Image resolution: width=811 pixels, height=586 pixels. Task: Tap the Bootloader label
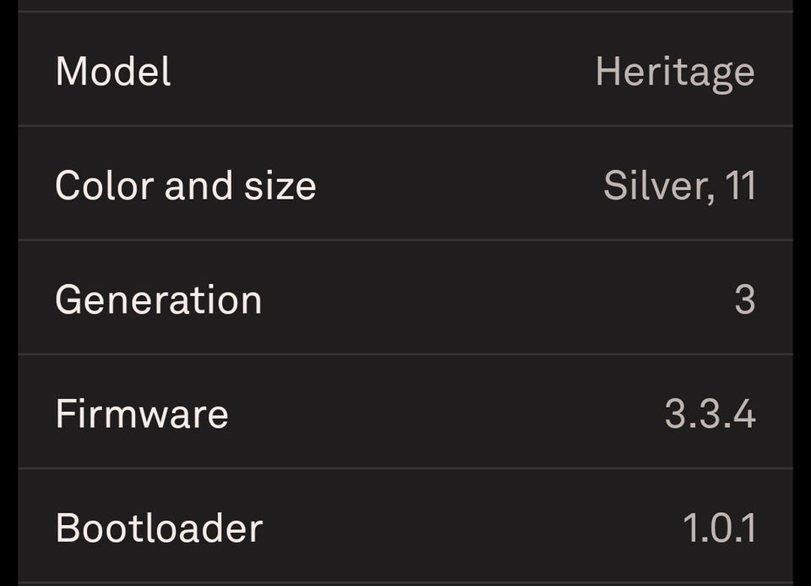(159, 528)
